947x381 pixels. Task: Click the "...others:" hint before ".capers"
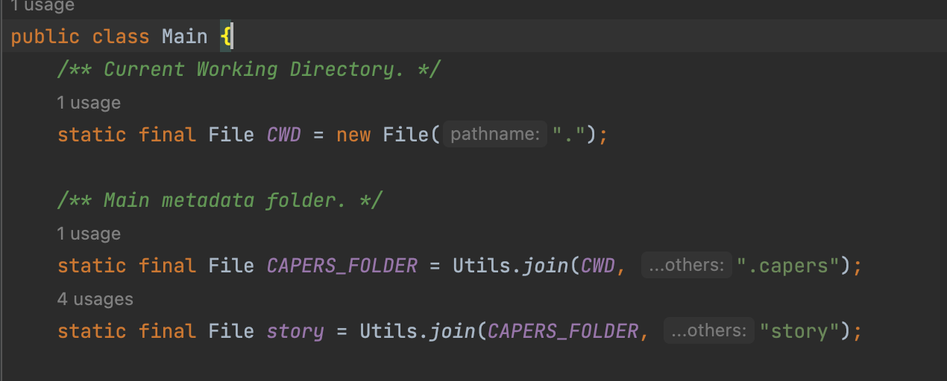(x=686, y=266)
